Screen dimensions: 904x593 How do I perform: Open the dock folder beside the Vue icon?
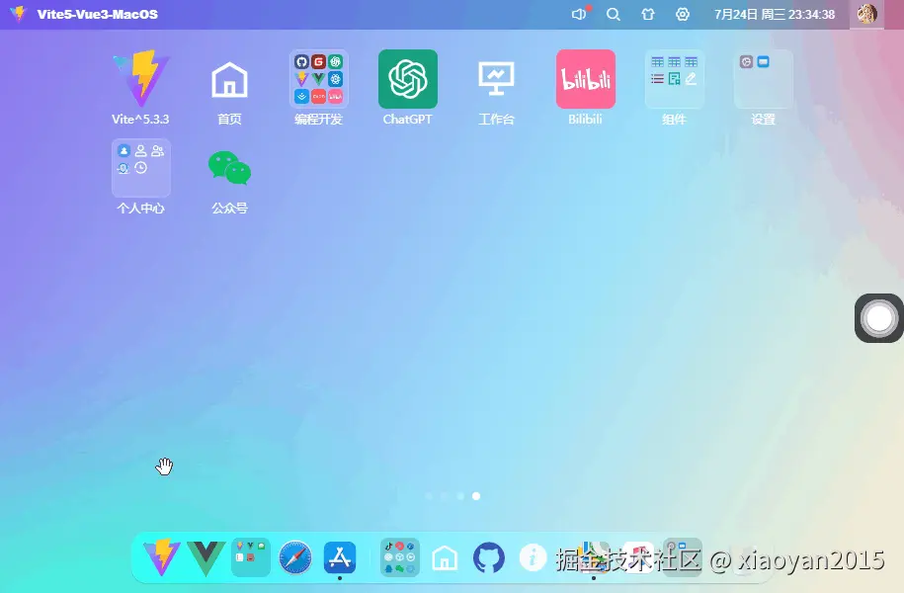[251, 557]
